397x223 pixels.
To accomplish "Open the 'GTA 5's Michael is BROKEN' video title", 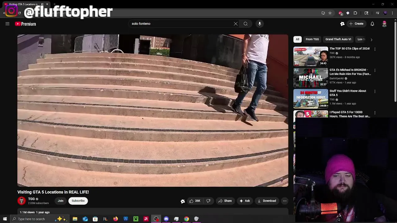I will click(x=350, y=72).
